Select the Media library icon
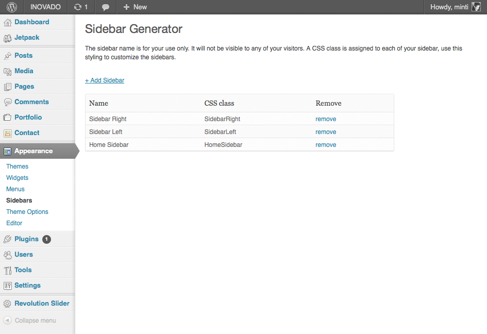Viewport: 487px width, 334px height. click(x=8, y=71)
